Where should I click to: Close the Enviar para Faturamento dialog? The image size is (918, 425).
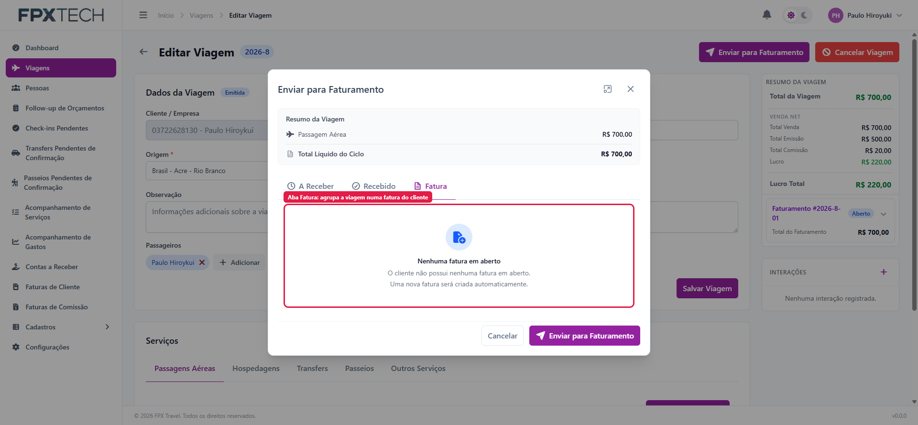pyautogui.click(x=631, y=89)
